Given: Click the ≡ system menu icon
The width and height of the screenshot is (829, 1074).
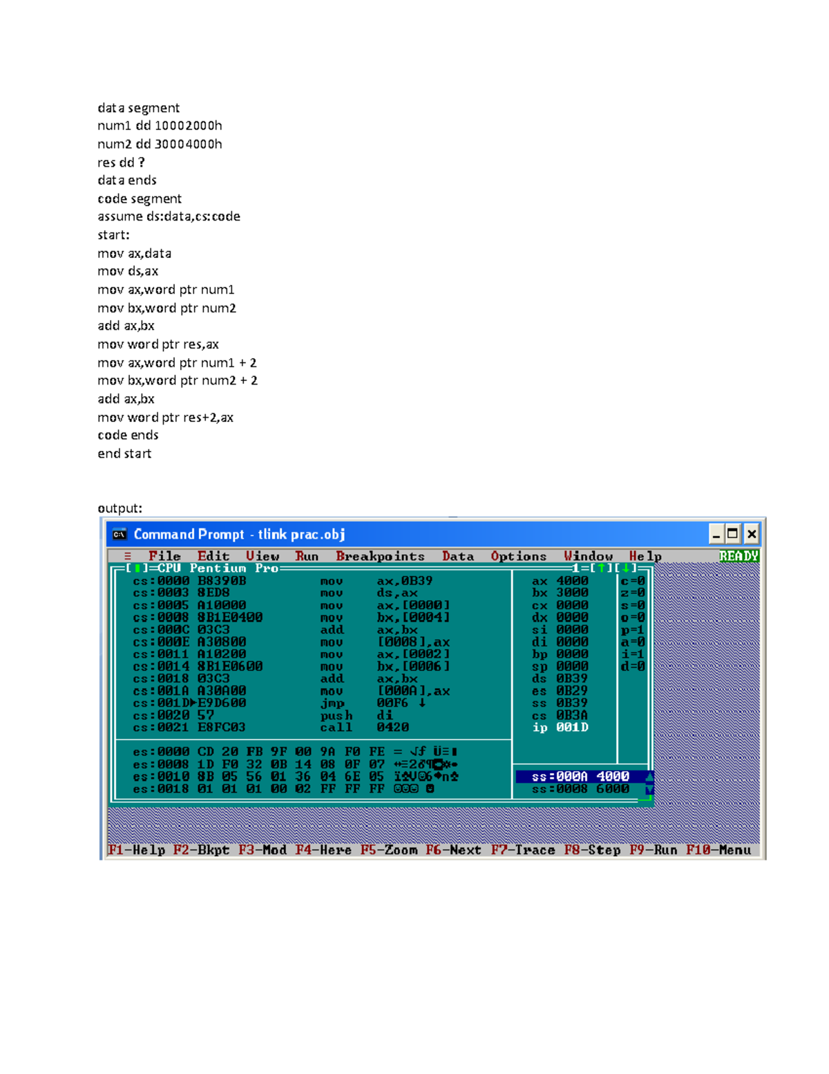Looking at the screenshot, I should coord(127,556).
